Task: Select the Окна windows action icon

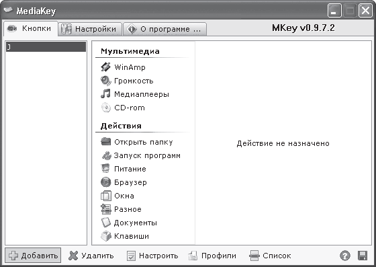Action: 105,196
